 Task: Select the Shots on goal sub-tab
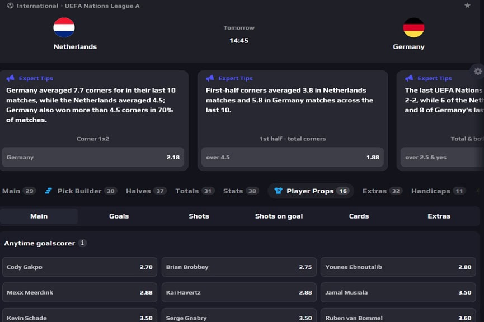click(279, 216)
